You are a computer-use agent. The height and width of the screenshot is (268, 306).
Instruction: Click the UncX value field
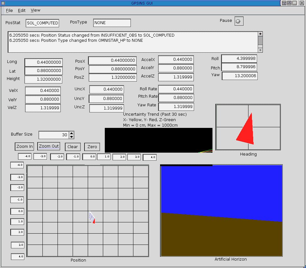[107, 89]
